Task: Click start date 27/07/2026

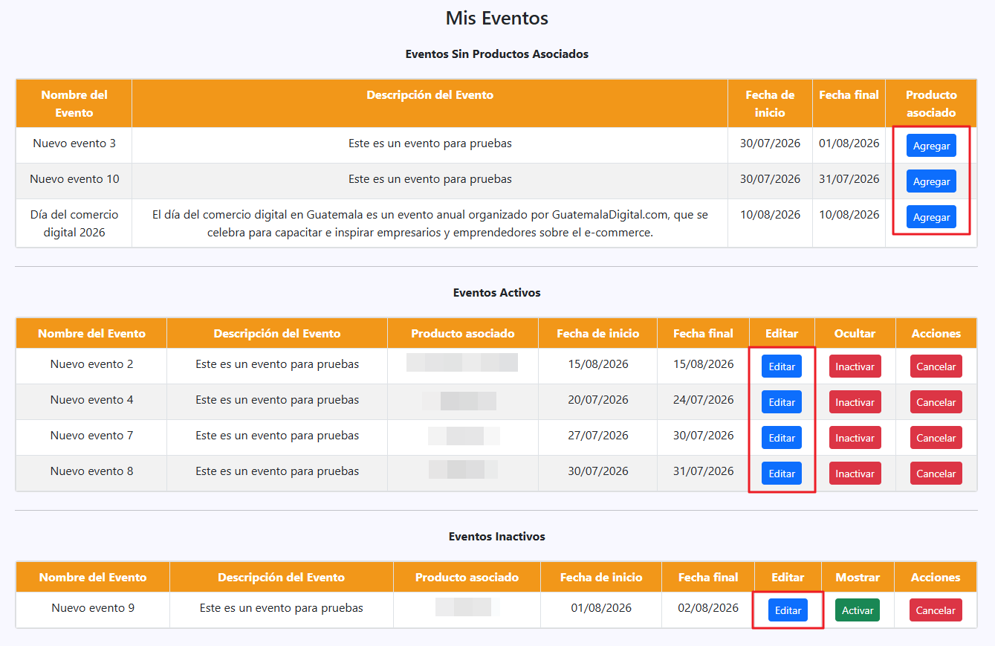Action: coord(598,436)
